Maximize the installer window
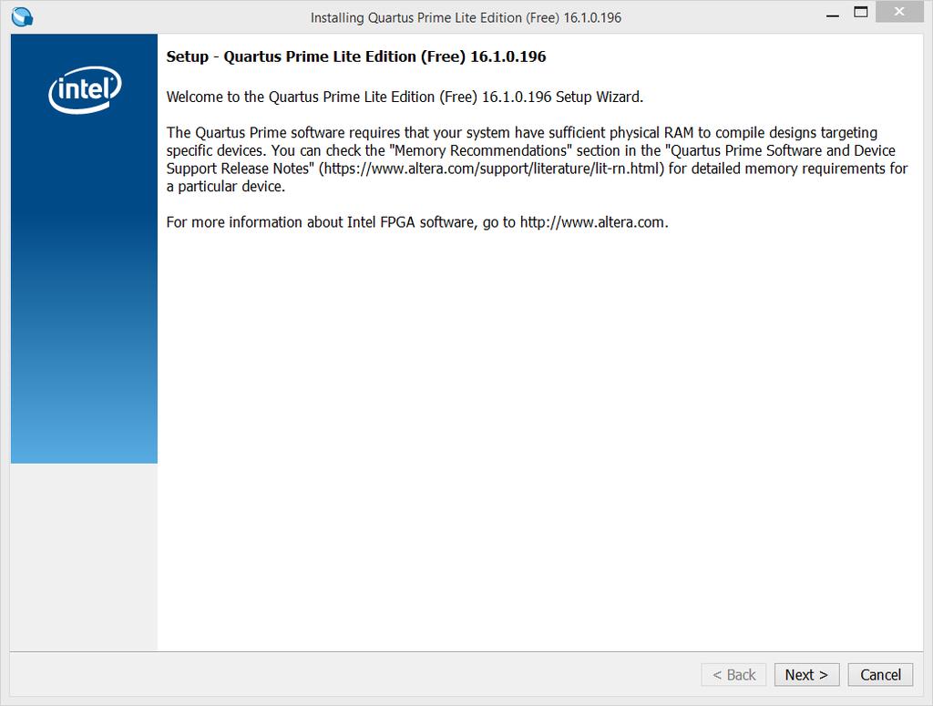This screenshot has width=933, height=706. click(x=860, y=12)
